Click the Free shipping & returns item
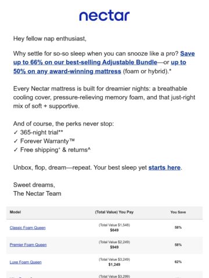Screen dimensions: 209x278 click(x=52, y=150)
